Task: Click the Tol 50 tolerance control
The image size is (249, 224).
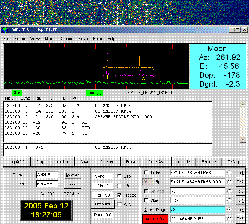Action: point(102,195)
